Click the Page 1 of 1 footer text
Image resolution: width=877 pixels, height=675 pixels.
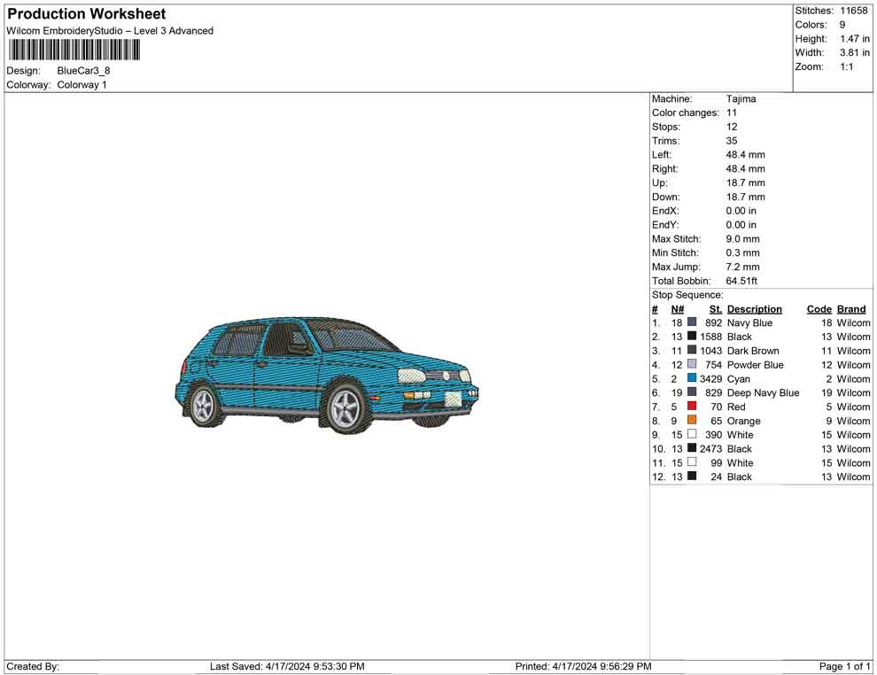point(844,666)
